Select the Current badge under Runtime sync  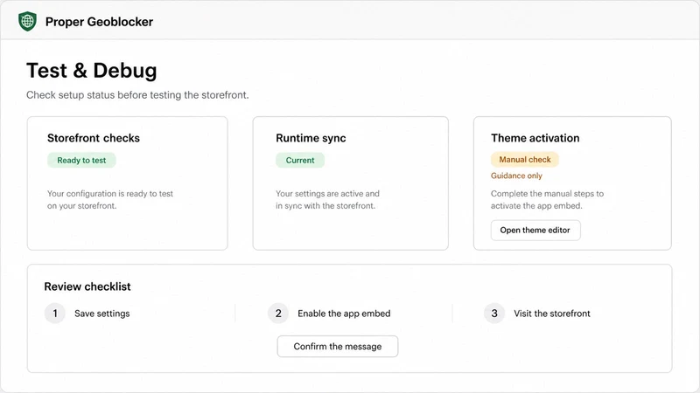[x=300, y=161]
